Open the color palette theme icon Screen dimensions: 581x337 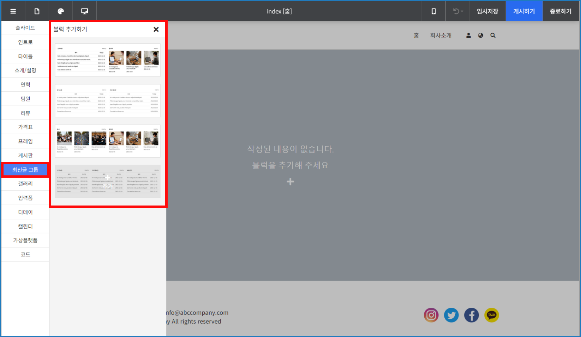tap(61, 11)
